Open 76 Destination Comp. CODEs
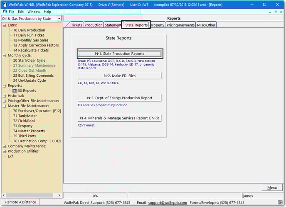The width and height of the screenshot is (286, 207). [x=37, y=141]
